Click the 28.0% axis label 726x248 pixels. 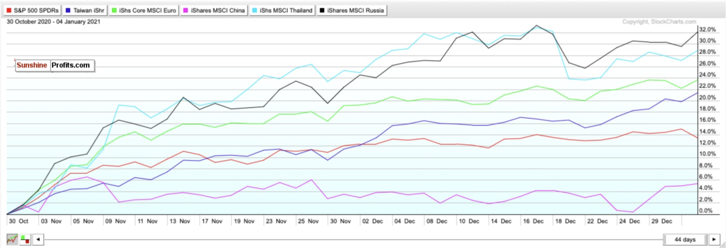coord(707,52)
